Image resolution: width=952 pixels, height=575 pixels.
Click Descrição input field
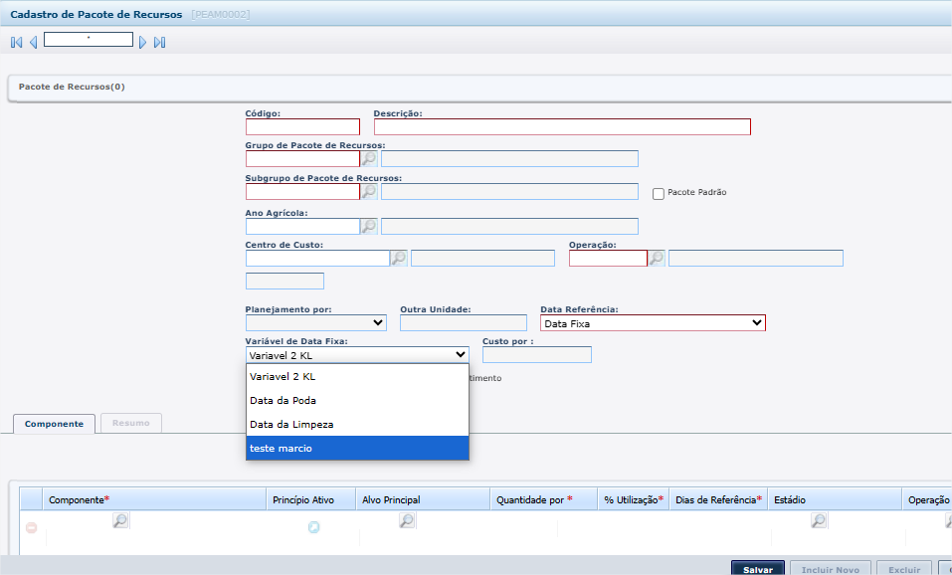tap(562, 127)
